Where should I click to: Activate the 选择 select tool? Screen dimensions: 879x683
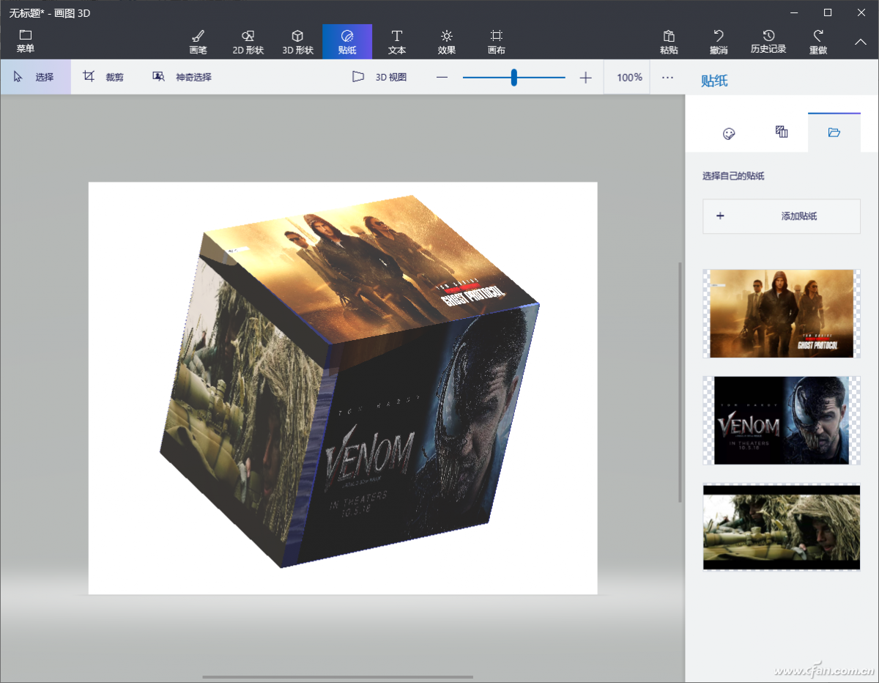click(35, 77)
